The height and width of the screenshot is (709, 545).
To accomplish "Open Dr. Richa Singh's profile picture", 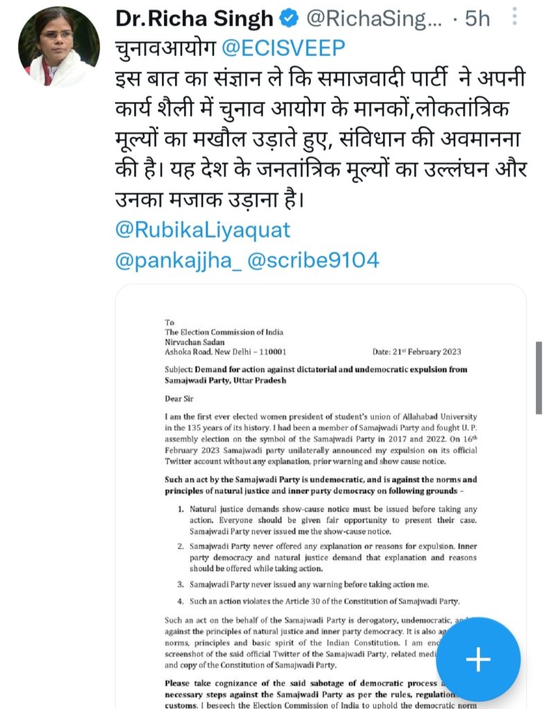I will click(x=59, y=47).
